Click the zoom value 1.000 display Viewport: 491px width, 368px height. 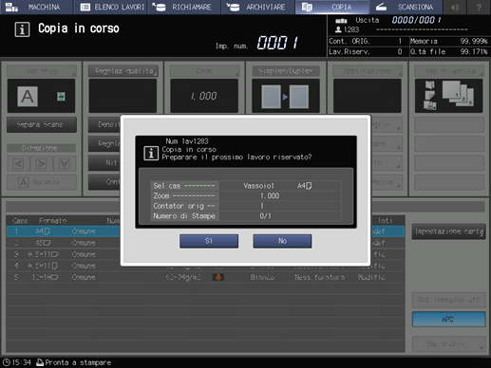coord(204,96)
